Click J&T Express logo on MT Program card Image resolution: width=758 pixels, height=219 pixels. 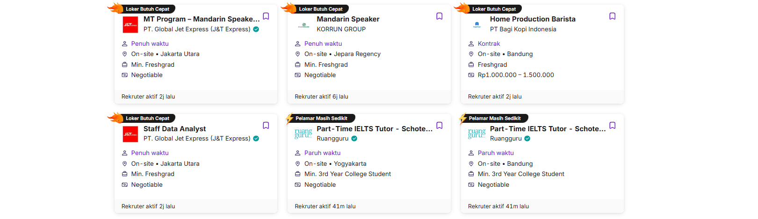[x=130, y=25]
